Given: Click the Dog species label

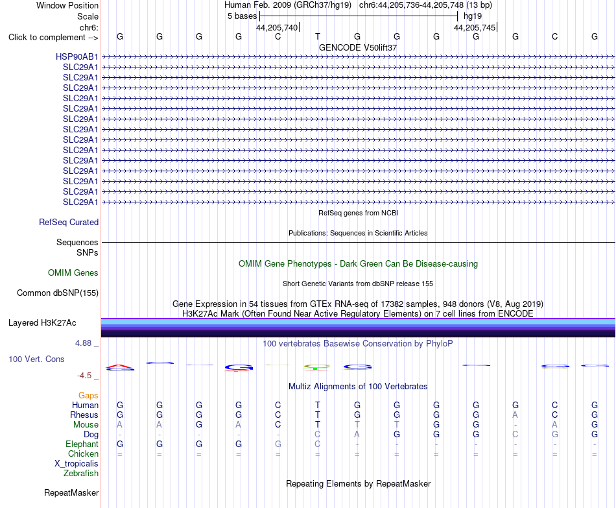Looking at the screenshot, I should coord(91,435).
